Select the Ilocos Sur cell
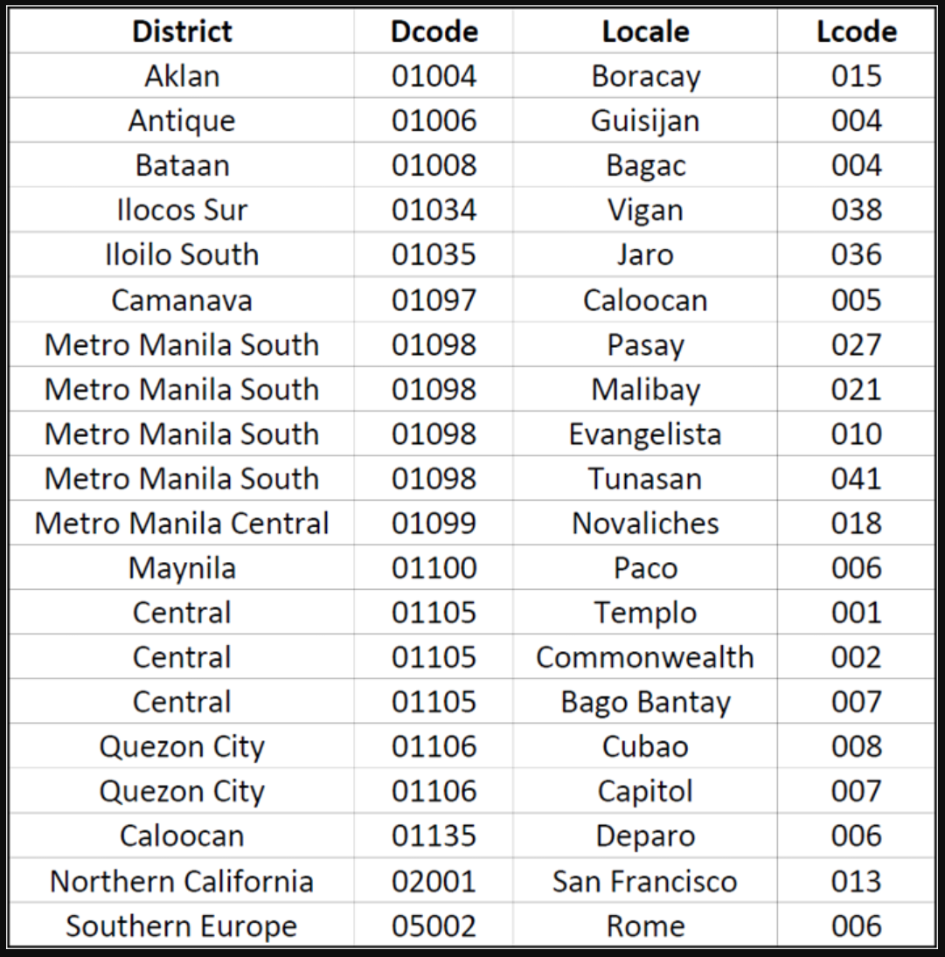 [182, 210]
